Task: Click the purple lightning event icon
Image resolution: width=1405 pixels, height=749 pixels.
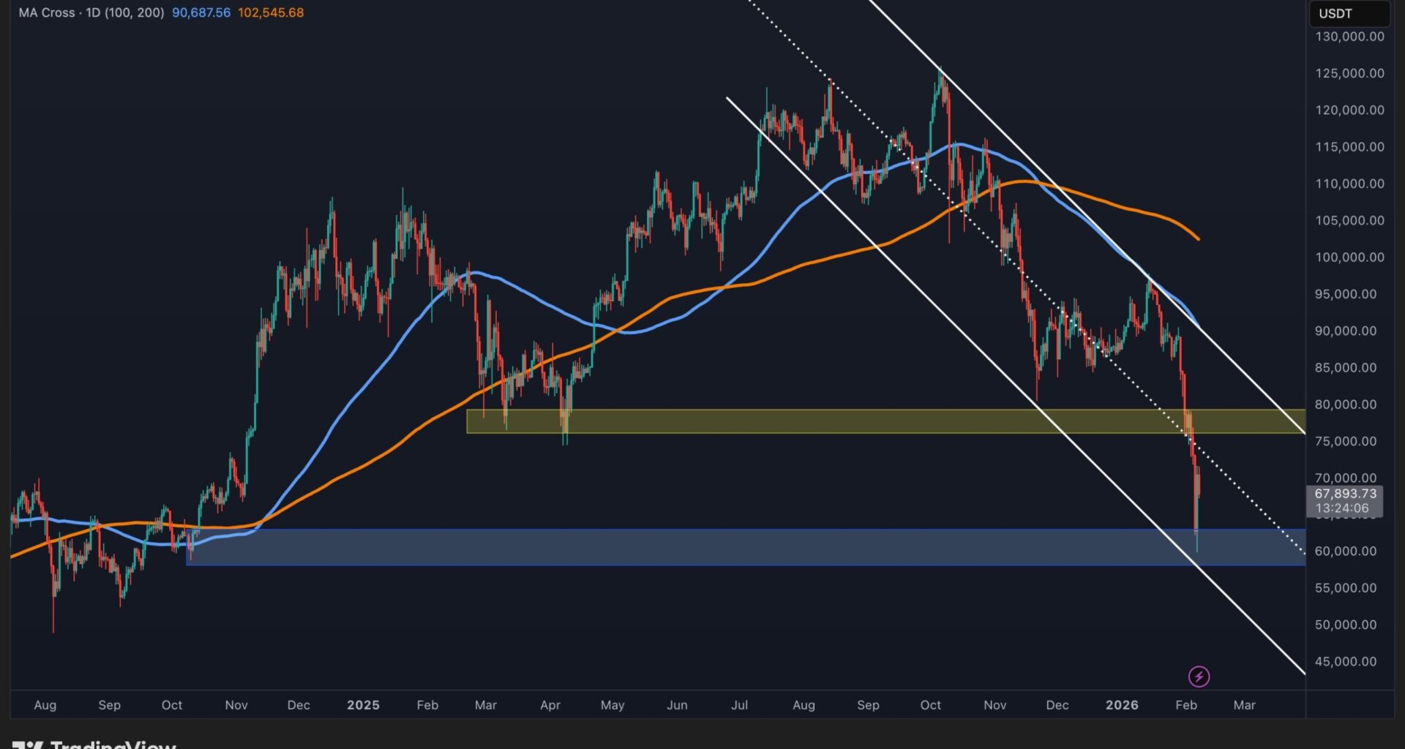Action: pyautogui.click(x=1198, y=677)
